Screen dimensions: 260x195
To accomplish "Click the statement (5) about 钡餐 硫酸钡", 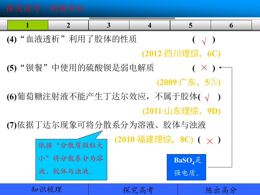I will (80, 68).
